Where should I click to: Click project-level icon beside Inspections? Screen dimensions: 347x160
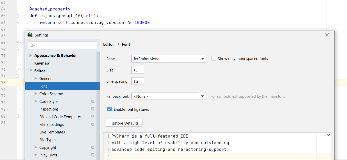tap(93, 109)
